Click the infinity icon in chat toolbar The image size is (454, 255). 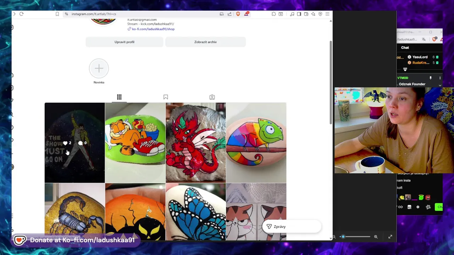click(400, 207)
